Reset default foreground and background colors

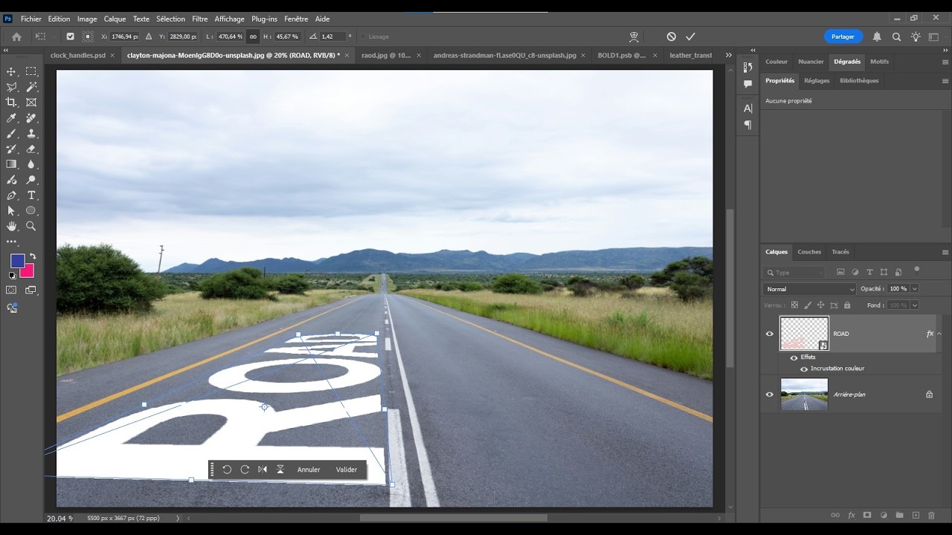tap(12, 276)
